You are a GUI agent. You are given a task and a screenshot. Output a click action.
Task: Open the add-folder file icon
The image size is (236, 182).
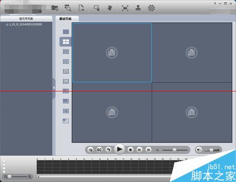coord(55,8)
